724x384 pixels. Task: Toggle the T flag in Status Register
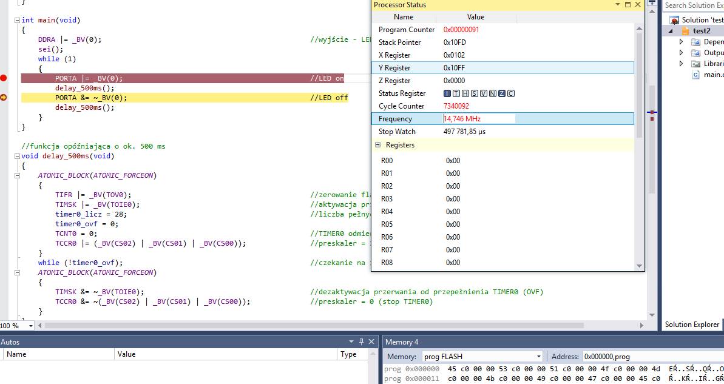pyautogui.click(x=456, y=93)
